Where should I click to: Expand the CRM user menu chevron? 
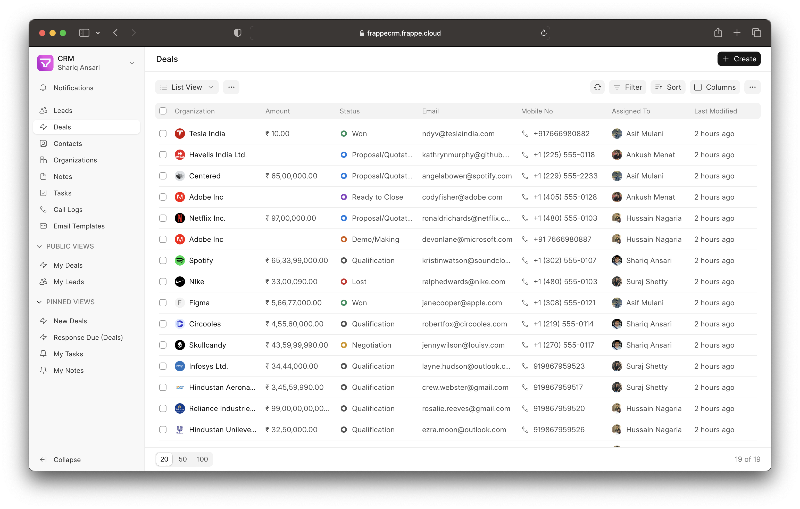(132, 63)
